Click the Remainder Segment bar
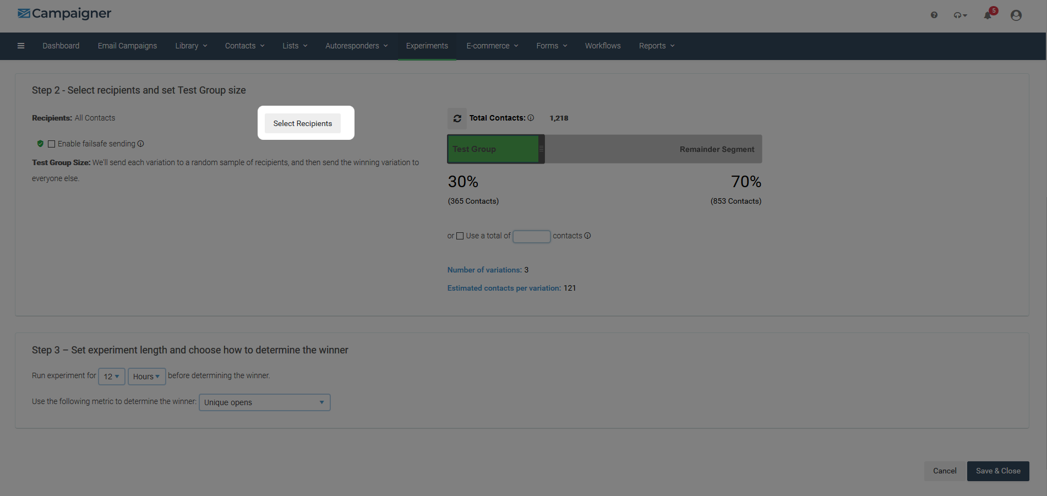Image resolution: width=1047 pixels, height=496 pixels. pyautogui.click(x=653, y=149)
